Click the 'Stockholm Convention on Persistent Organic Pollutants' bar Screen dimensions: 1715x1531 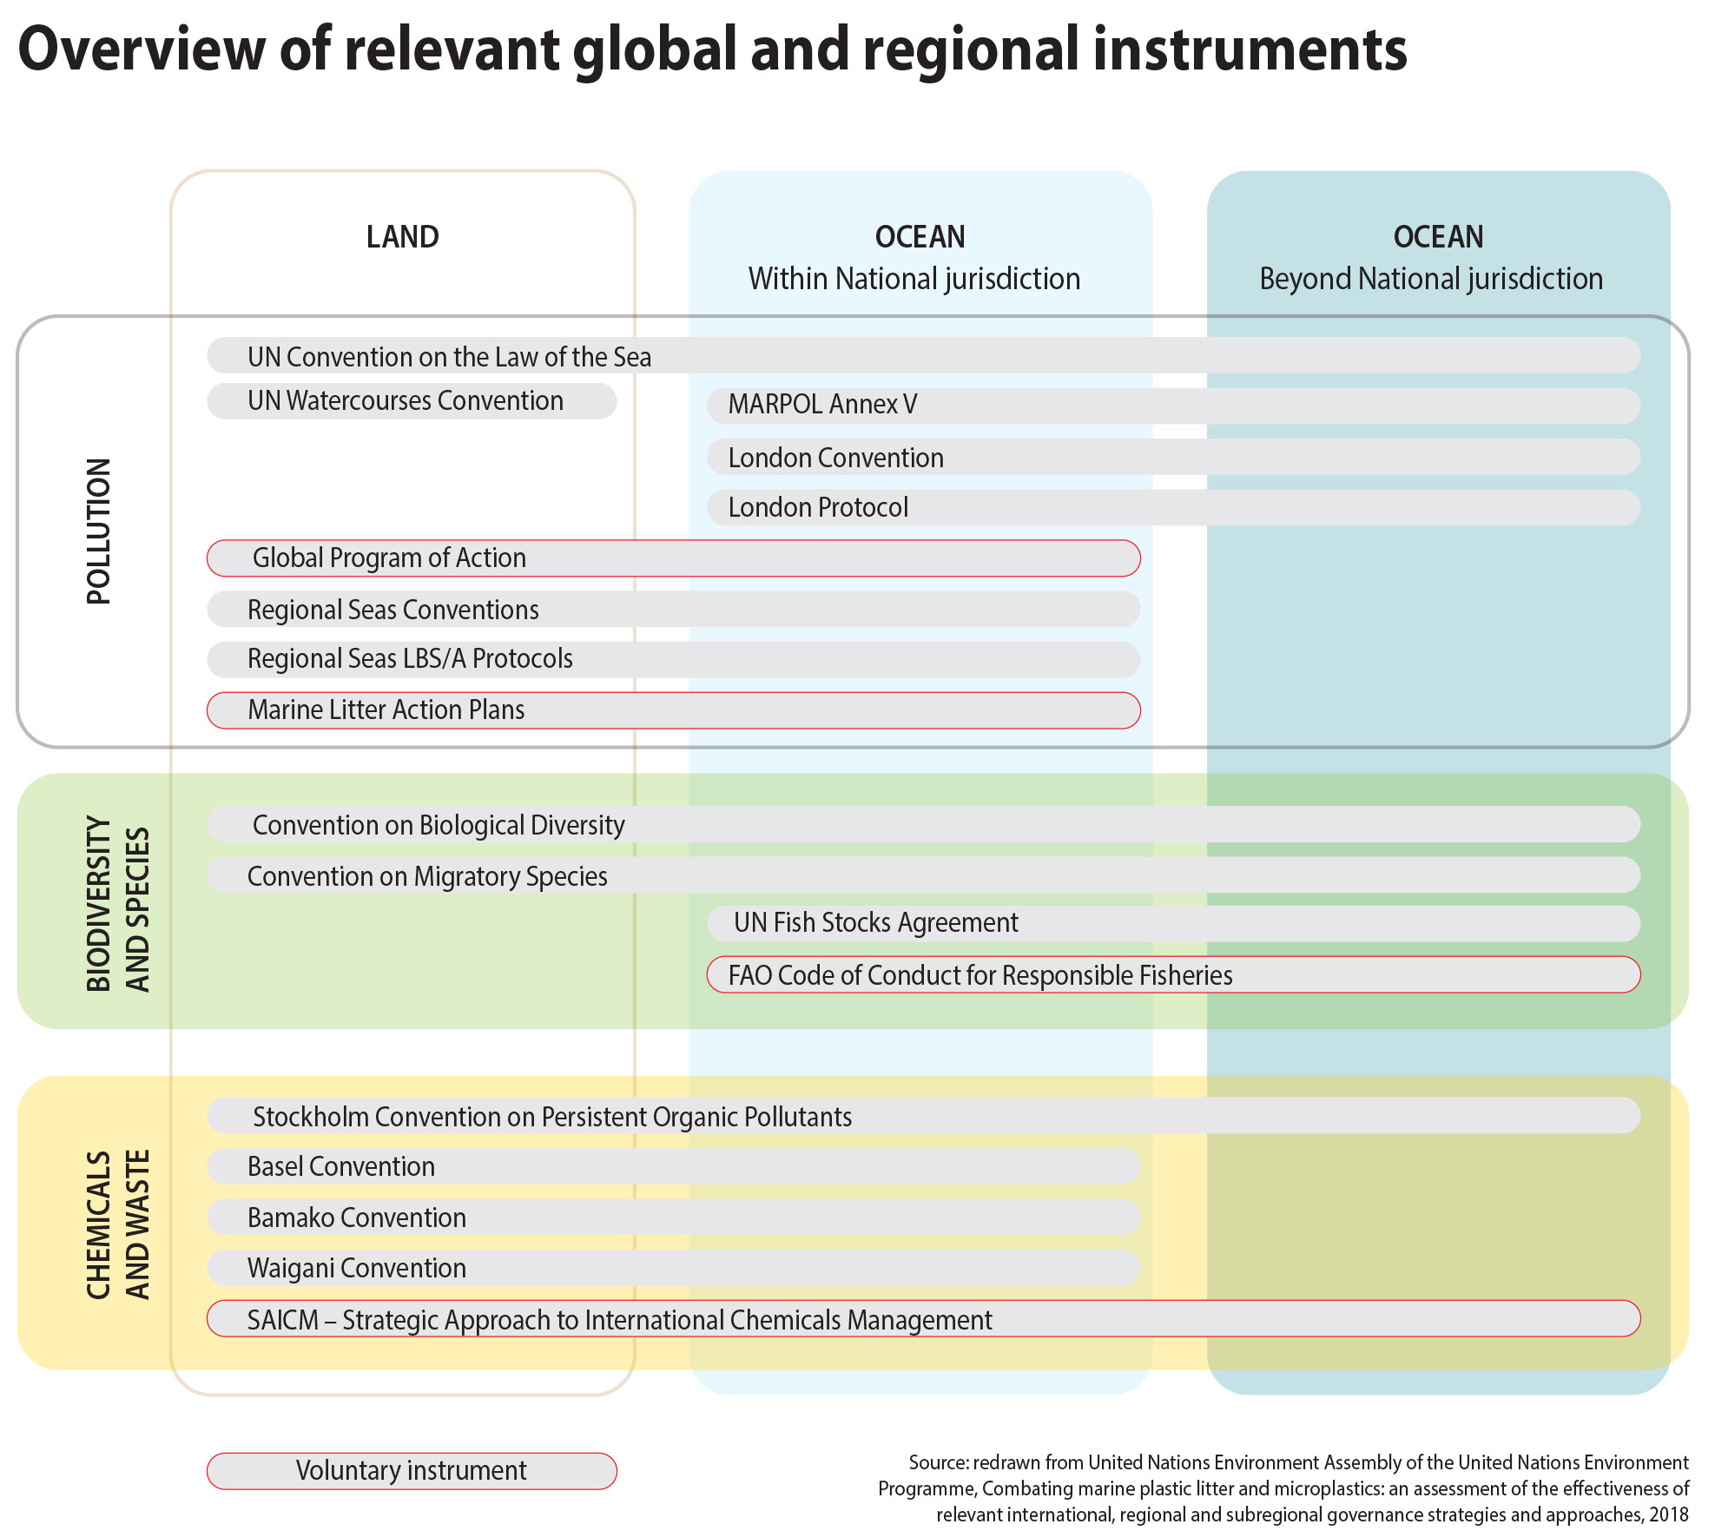(923, 1115)
